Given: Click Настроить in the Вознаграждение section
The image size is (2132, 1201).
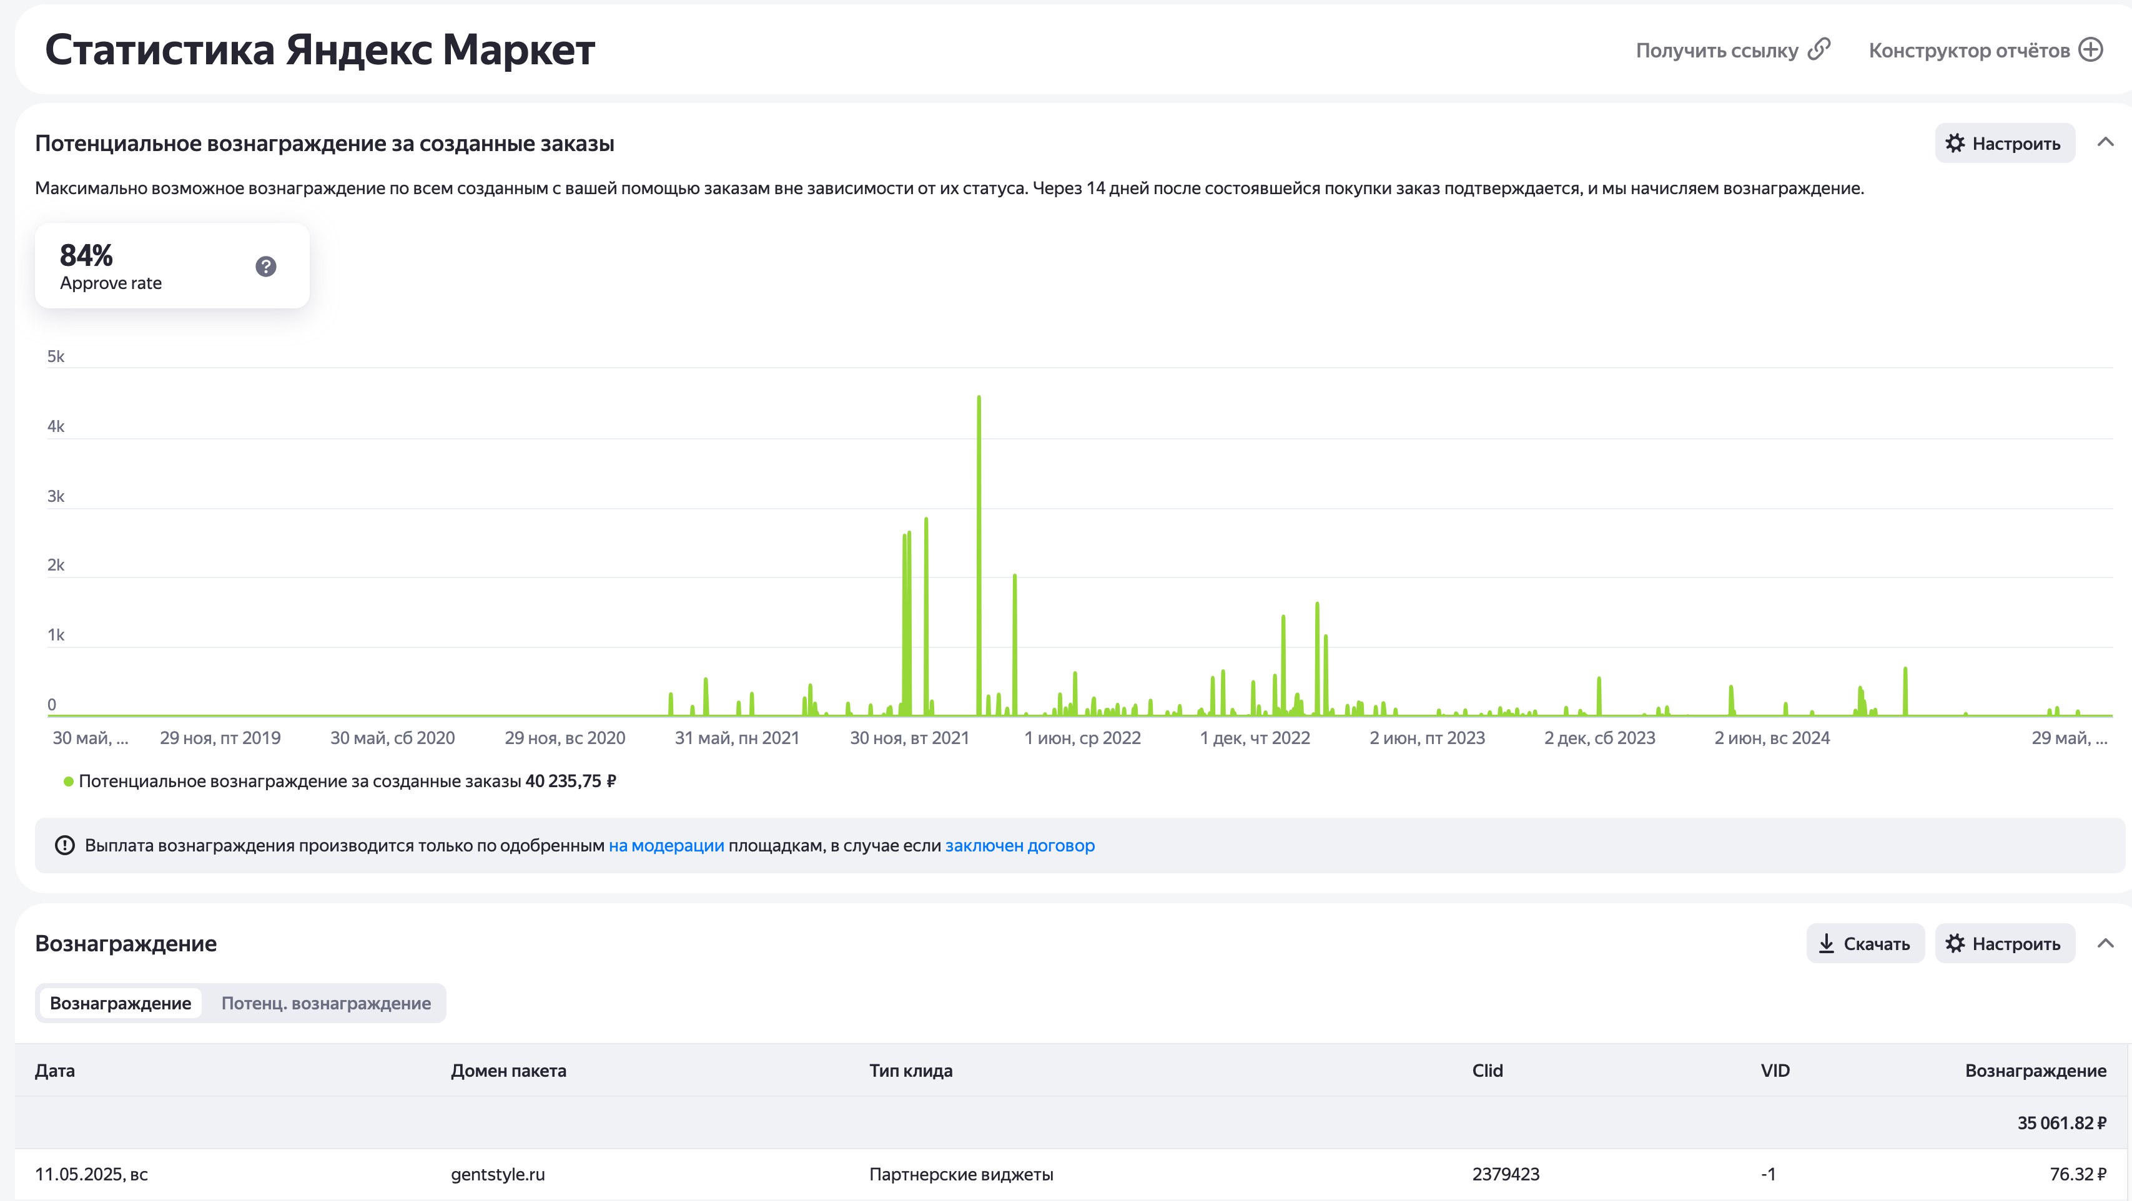Looking at the screenshot, I should tap(2005, 944).
